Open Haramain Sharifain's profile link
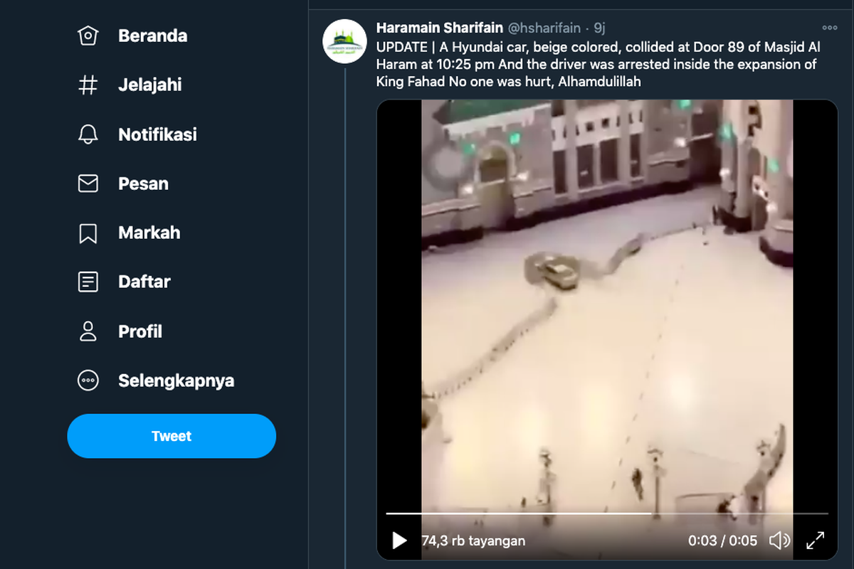 [439, 28]
